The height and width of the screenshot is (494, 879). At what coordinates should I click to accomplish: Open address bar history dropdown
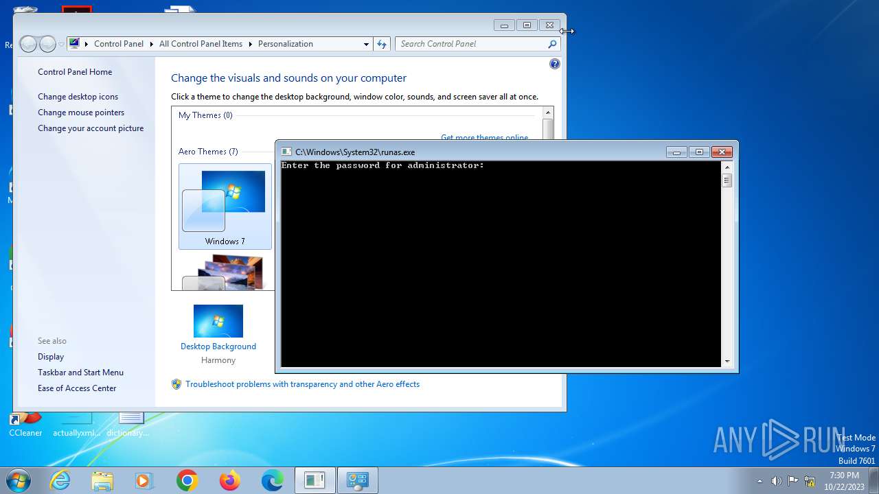(366, 44)
